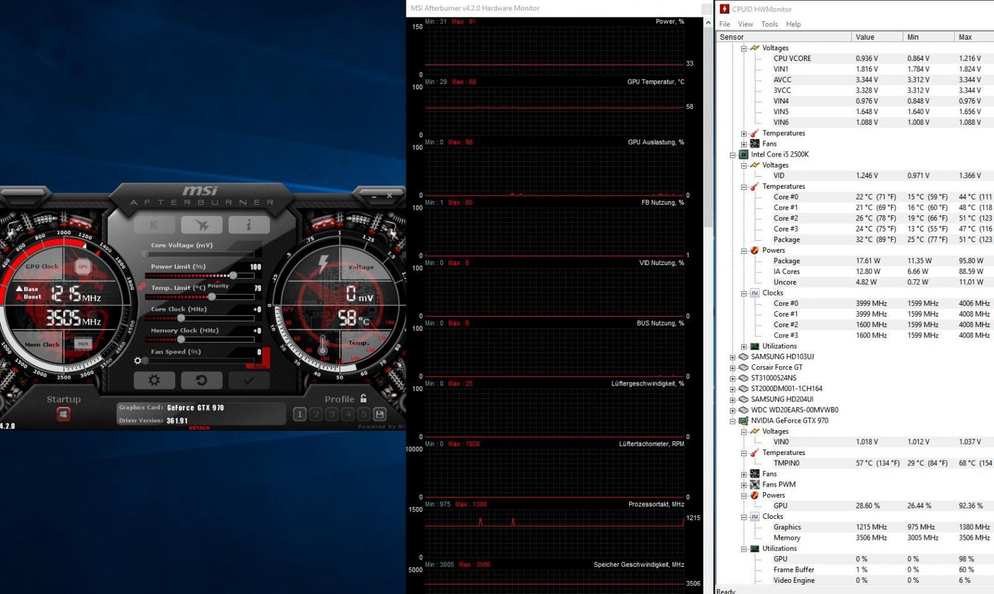Click the Power Limit slider handle
Screen dimensions: 994x594
click(x=233, y=275)
